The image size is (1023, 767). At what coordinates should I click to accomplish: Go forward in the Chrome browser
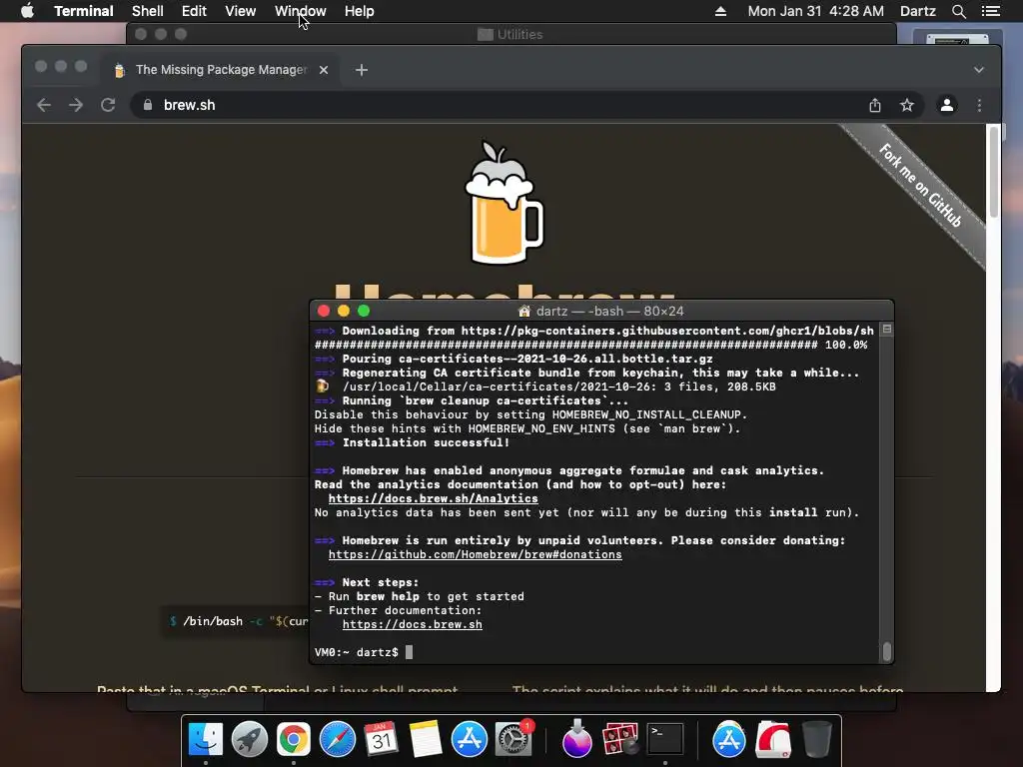[x=76, y=105]
